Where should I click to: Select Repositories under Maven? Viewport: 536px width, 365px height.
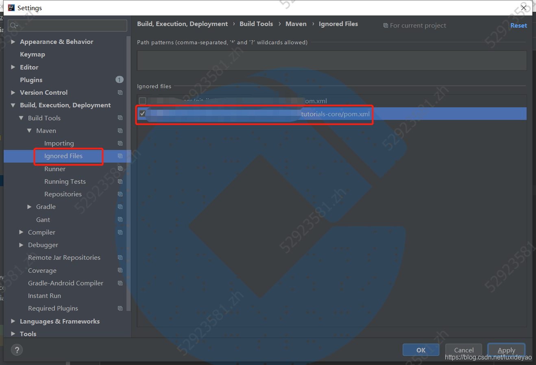coord(63,194)
